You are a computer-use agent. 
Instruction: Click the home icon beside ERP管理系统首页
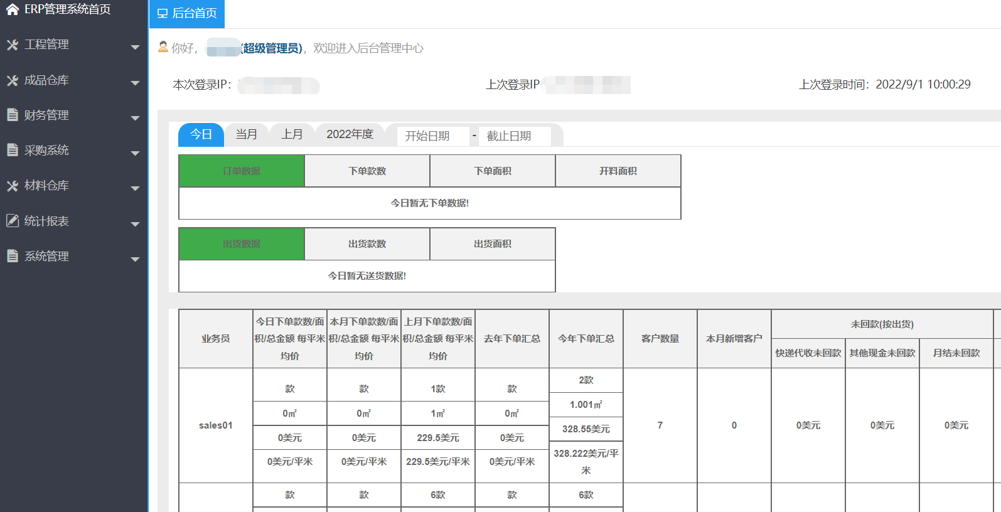pyautogui.click(x=12, y=9)
